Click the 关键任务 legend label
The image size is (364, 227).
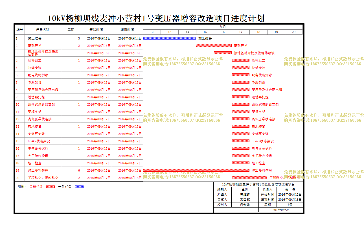coord(36,187)
